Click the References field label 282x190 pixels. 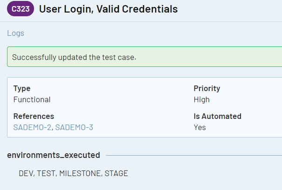point(34,116)
